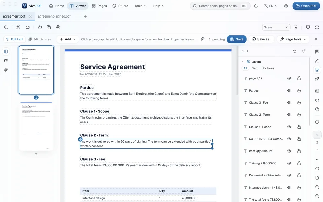Toggle the thumbnails sidebar panel icon
This screenshot has width=323, height=202.
pos(6,52)
